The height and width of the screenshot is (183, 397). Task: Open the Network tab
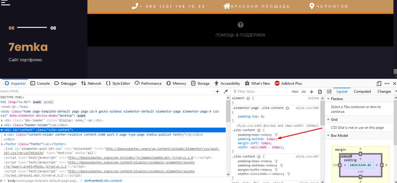pyautogui.click(x=91, y=83)
